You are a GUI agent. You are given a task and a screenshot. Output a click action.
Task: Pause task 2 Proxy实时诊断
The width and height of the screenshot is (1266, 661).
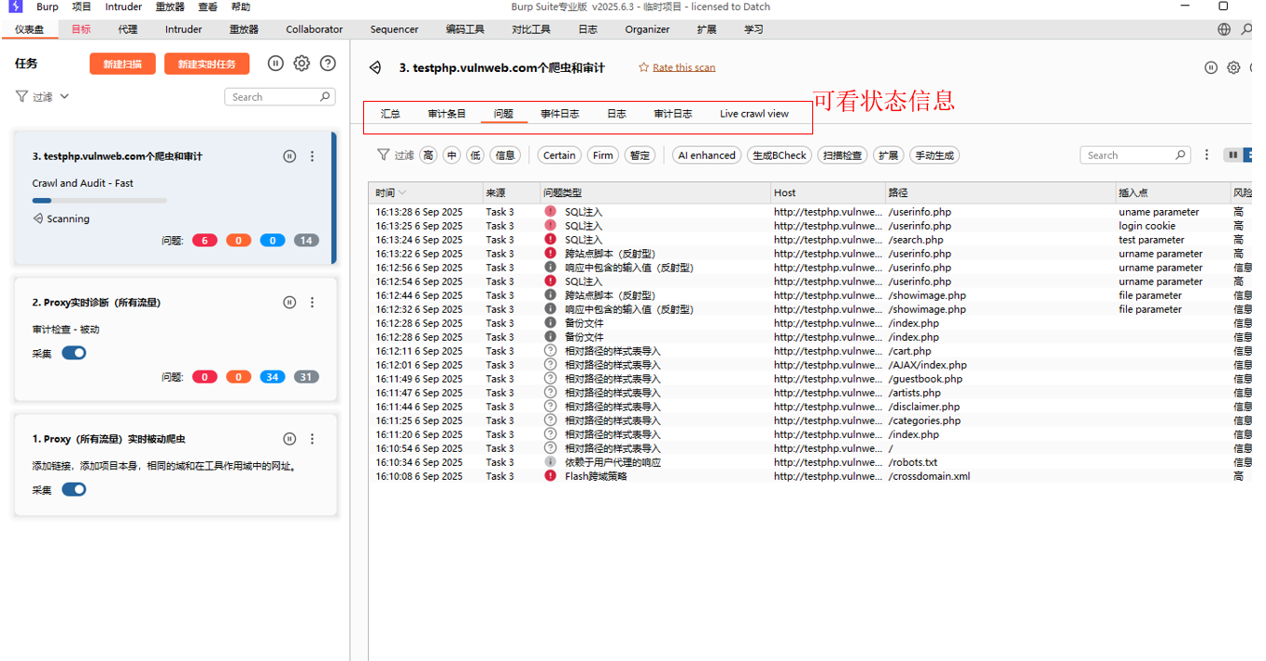(x=289, y=302)
